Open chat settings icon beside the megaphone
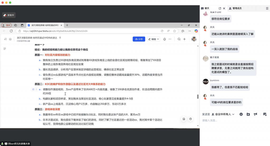This screenshot has width=270, height=146. [265, 114]
